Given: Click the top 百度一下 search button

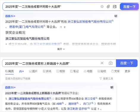Looking at the screenshot, I should (x=129, y=7).
